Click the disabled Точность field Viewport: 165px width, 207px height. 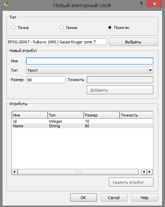point(120,80)
